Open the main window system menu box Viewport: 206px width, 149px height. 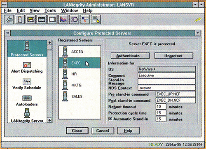tap(4, 5)
